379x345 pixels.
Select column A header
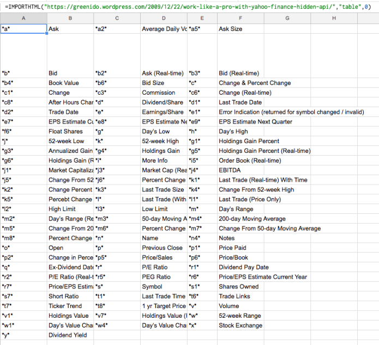click(23, 18)
